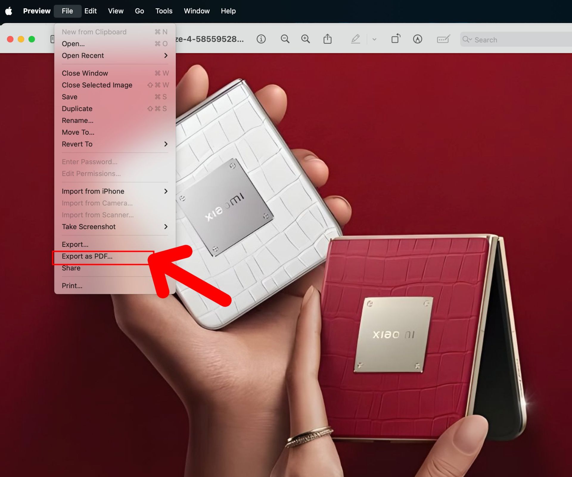
Task: Open the Tools menu
Action: coord(164,11)
